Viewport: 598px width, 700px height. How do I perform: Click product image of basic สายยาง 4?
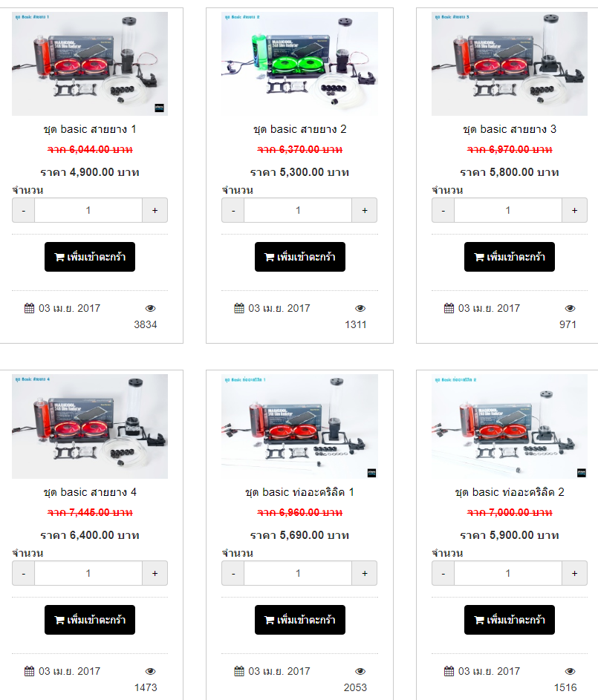90,426
